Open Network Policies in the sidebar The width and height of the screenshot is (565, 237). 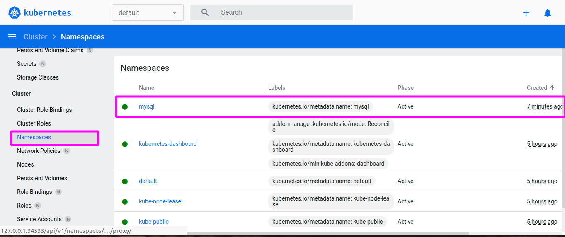coord(39,151)
